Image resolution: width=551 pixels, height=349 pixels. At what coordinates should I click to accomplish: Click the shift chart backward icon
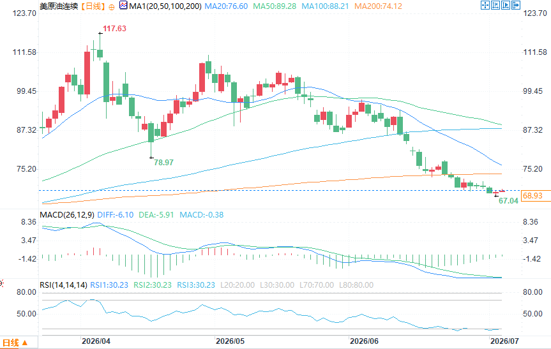[495, 5]
